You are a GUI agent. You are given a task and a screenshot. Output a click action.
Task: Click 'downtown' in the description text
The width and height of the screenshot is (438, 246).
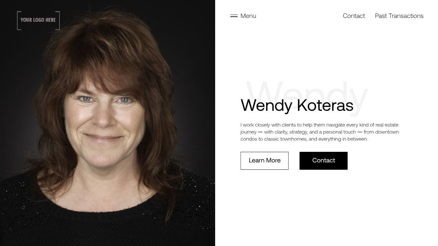click(387, 132)
